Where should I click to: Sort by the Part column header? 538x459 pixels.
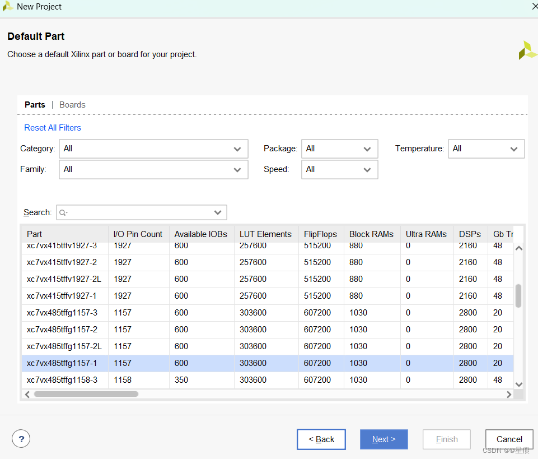(65, 234)
